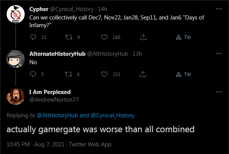229x154 pixels.
Task: Share Cypher's tweet via share icon
Action: tap(143, 37)
